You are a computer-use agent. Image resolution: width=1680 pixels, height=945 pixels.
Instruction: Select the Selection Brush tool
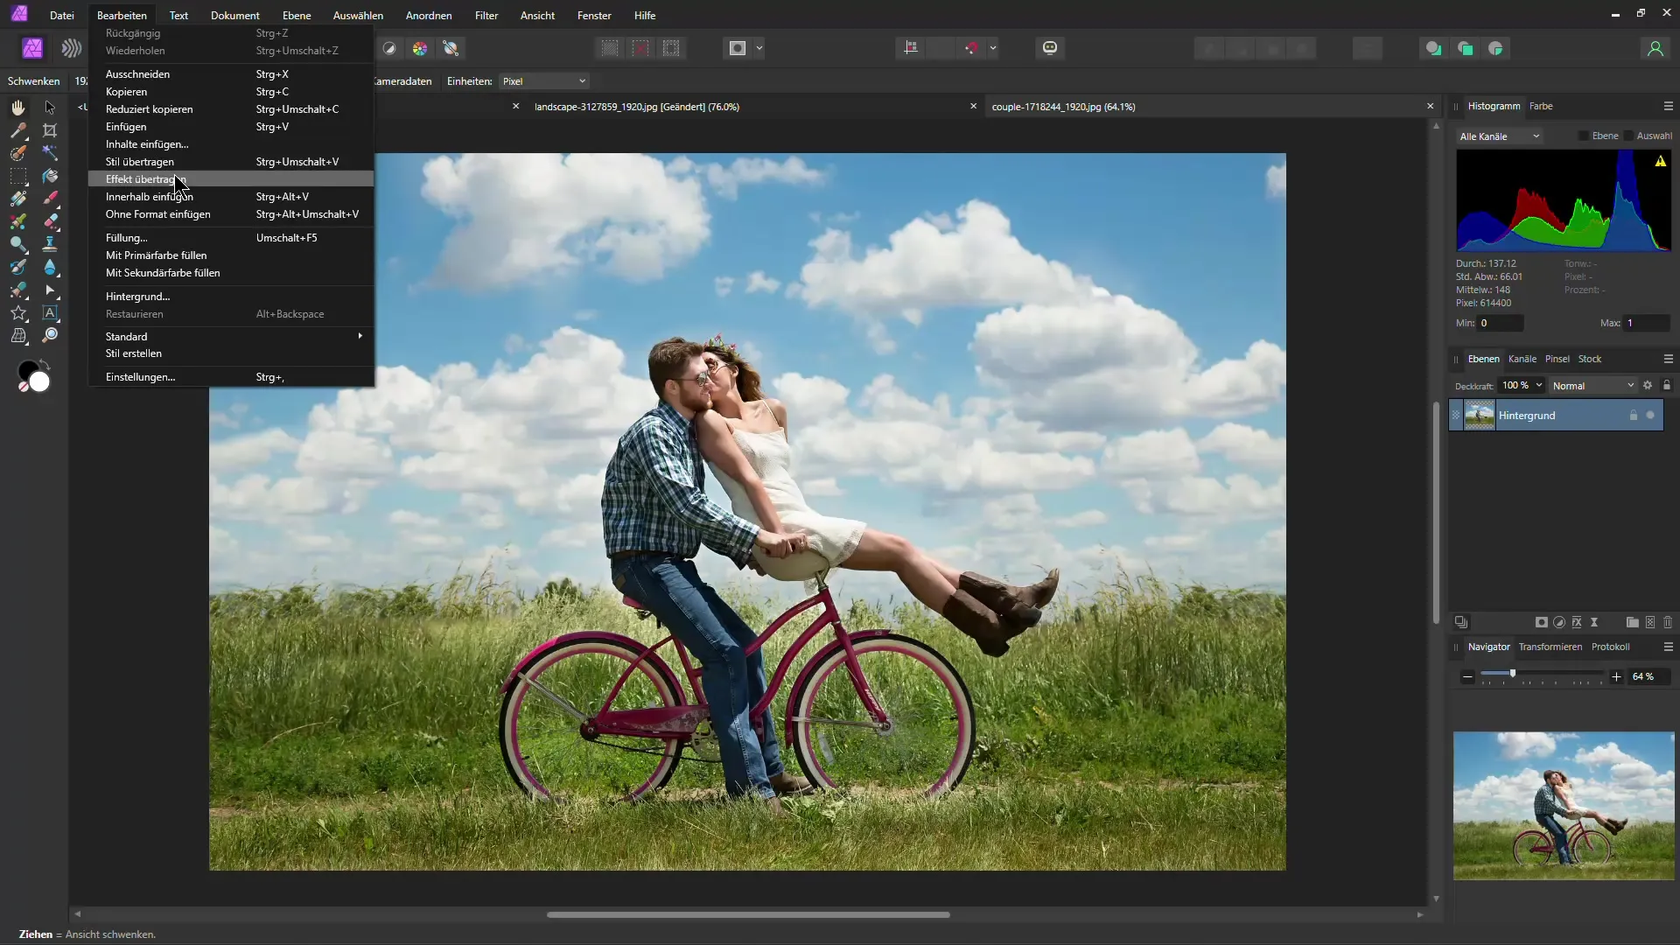coord(18,153)
